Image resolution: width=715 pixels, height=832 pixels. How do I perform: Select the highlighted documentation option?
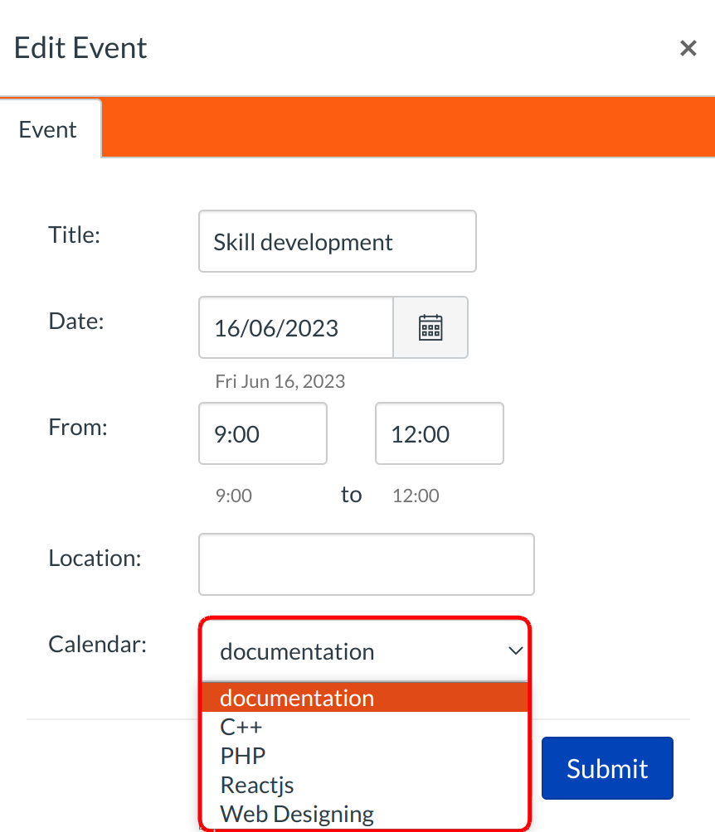(x=297, y=699)
